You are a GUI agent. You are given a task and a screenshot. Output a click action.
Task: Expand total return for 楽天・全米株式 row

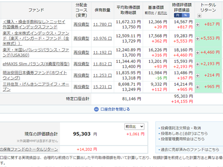point(198,39)
